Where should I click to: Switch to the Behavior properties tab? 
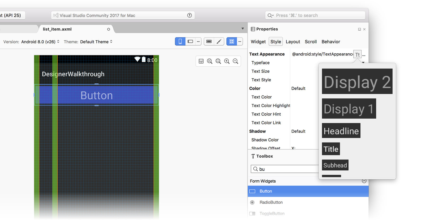[x=331, y=42]
